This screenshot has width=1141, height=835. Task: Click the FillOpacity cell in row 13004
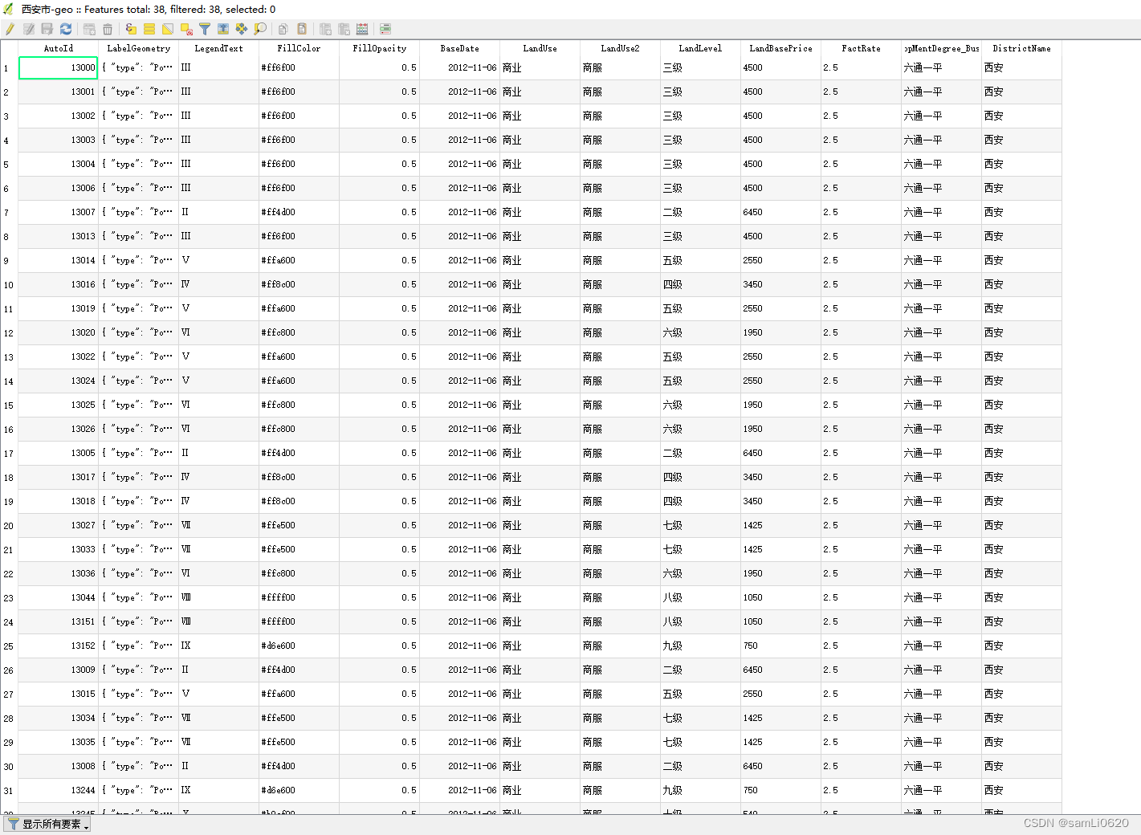pyautogui.click(x=379, y=164)
